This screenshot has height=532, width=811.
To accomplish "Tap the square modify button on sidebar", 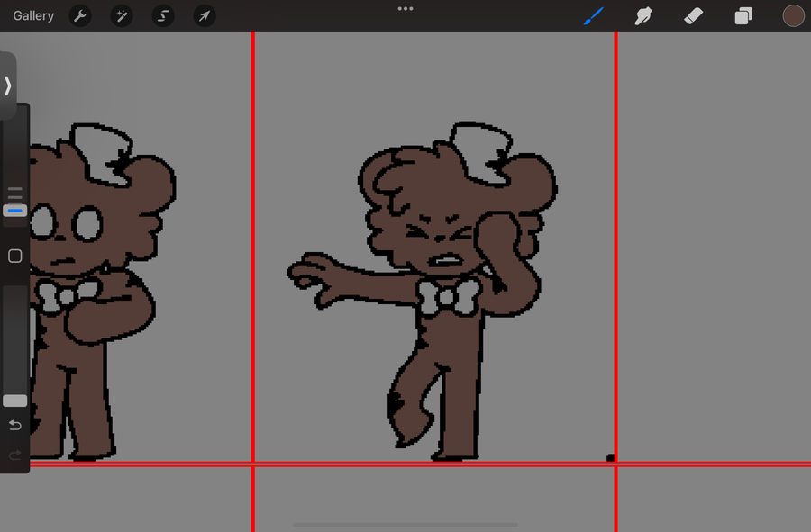I will (15, 257).
